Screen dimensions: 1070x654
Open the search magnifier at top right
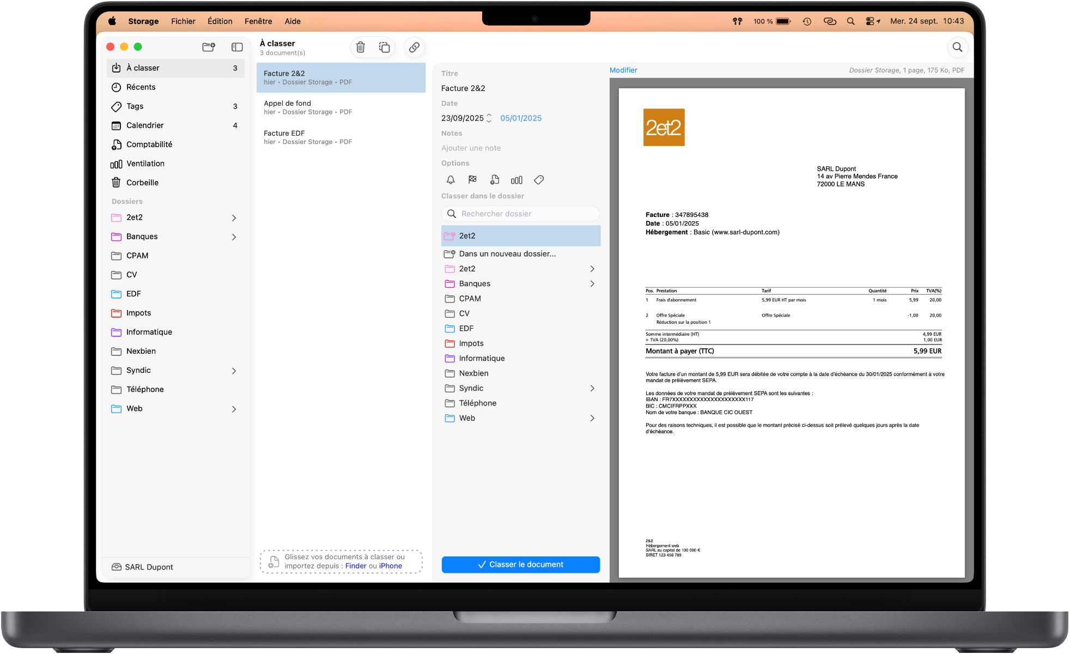point(957,47)
